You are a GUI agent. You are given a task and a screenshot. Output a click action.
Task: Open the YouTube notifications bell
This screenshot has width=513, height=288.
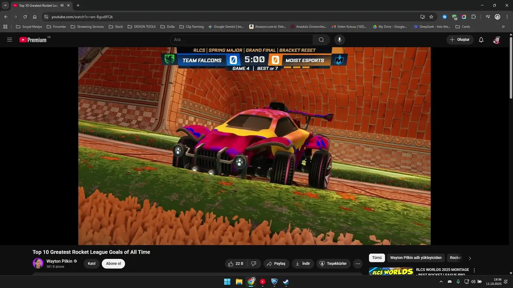(x=481, y=40)
